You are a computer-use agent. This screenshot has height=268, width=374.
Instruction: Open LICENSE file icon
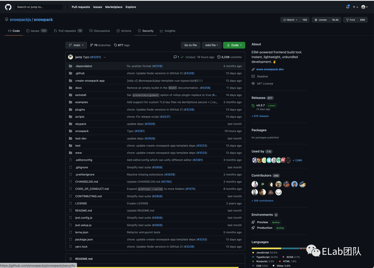pos(70,203)
